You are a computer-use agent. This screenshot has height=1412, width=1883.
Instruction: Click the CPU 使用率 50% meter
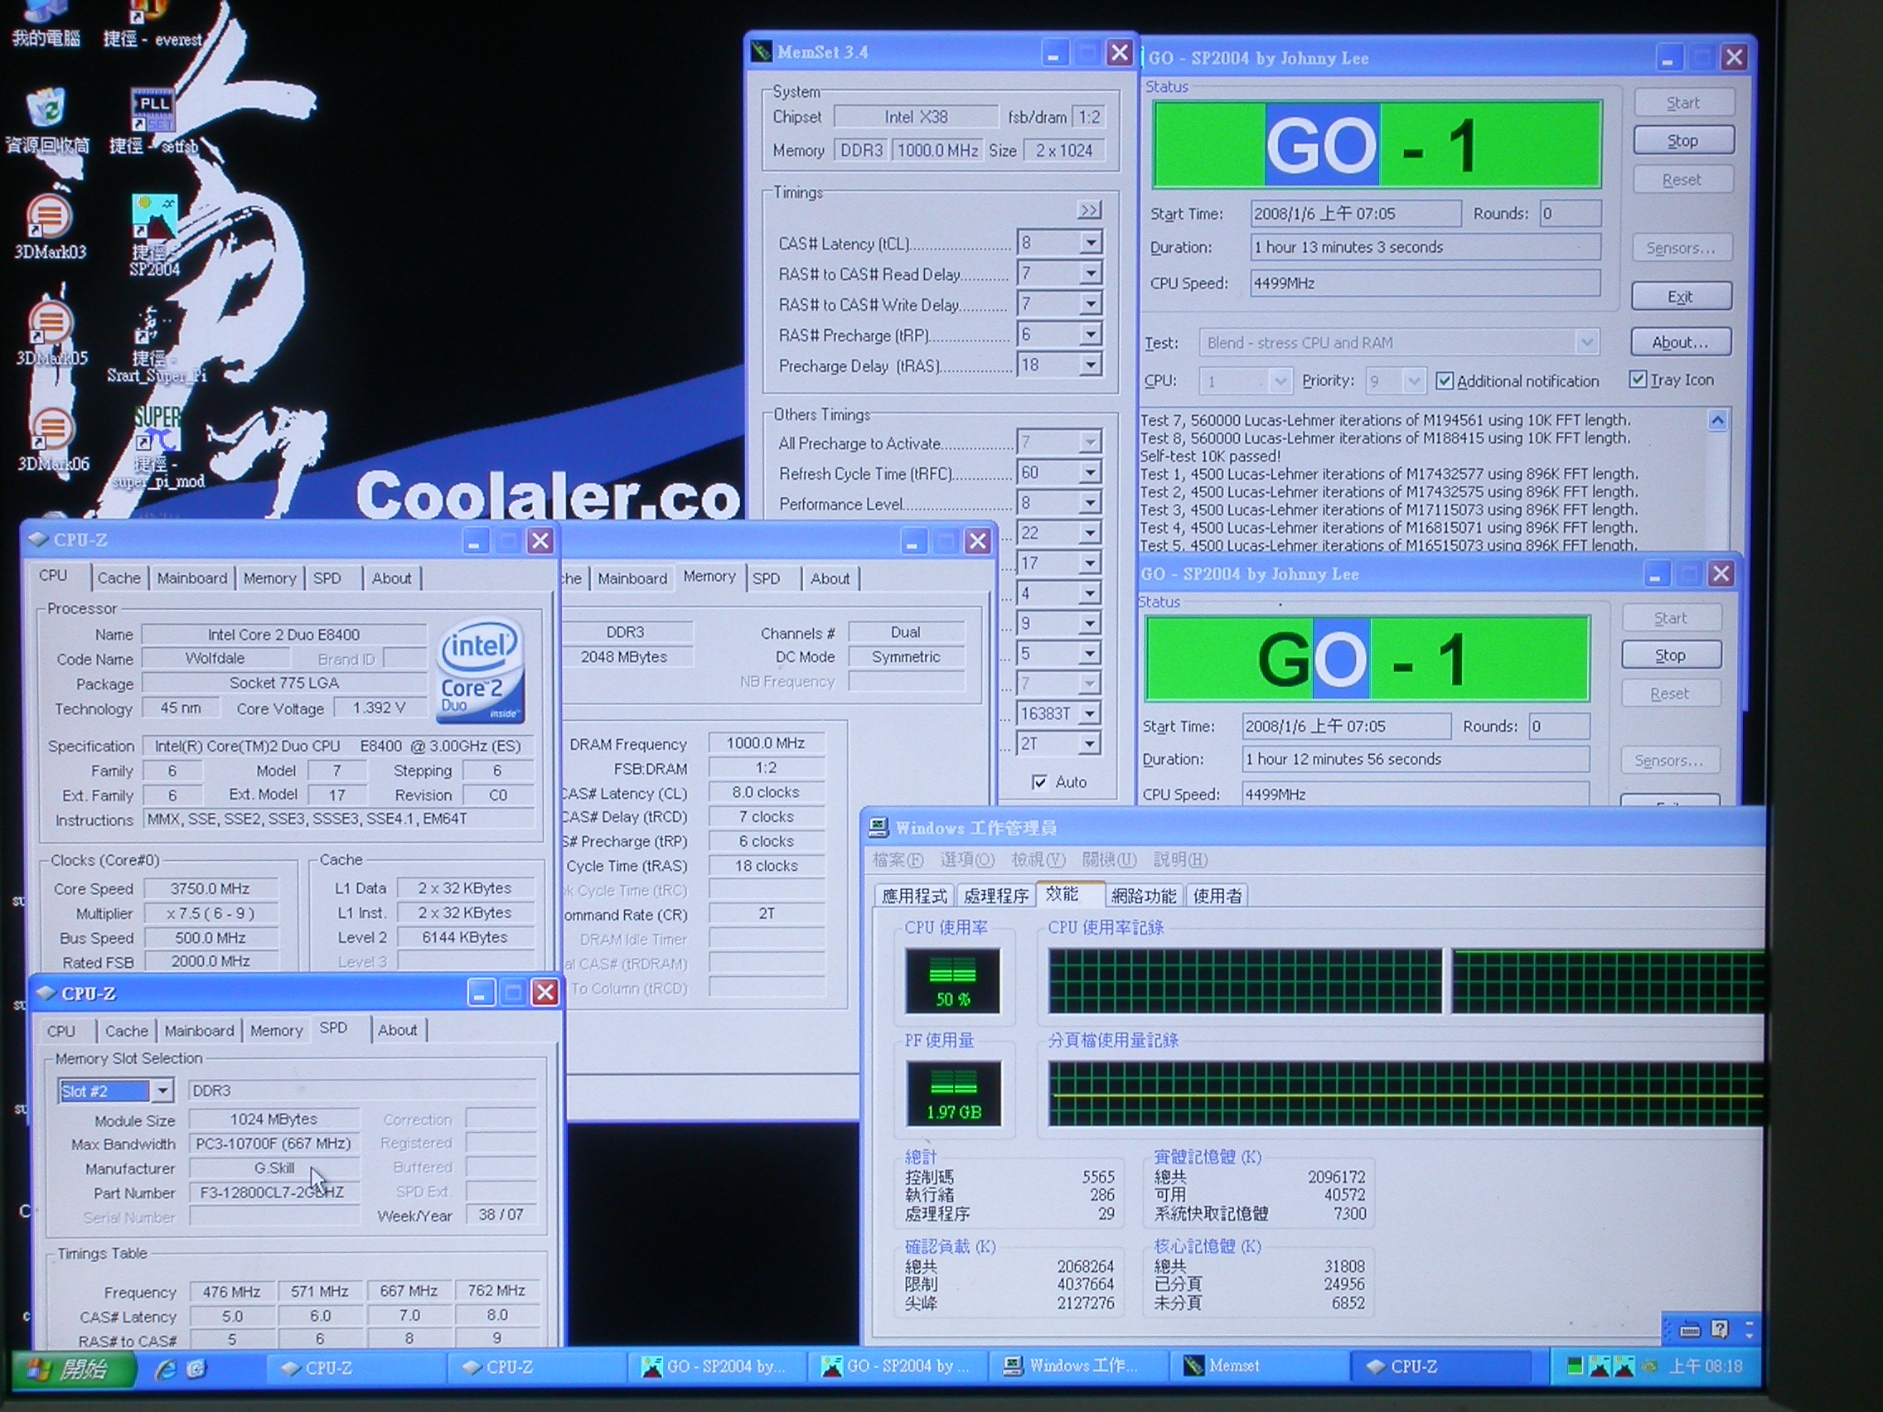952,980
